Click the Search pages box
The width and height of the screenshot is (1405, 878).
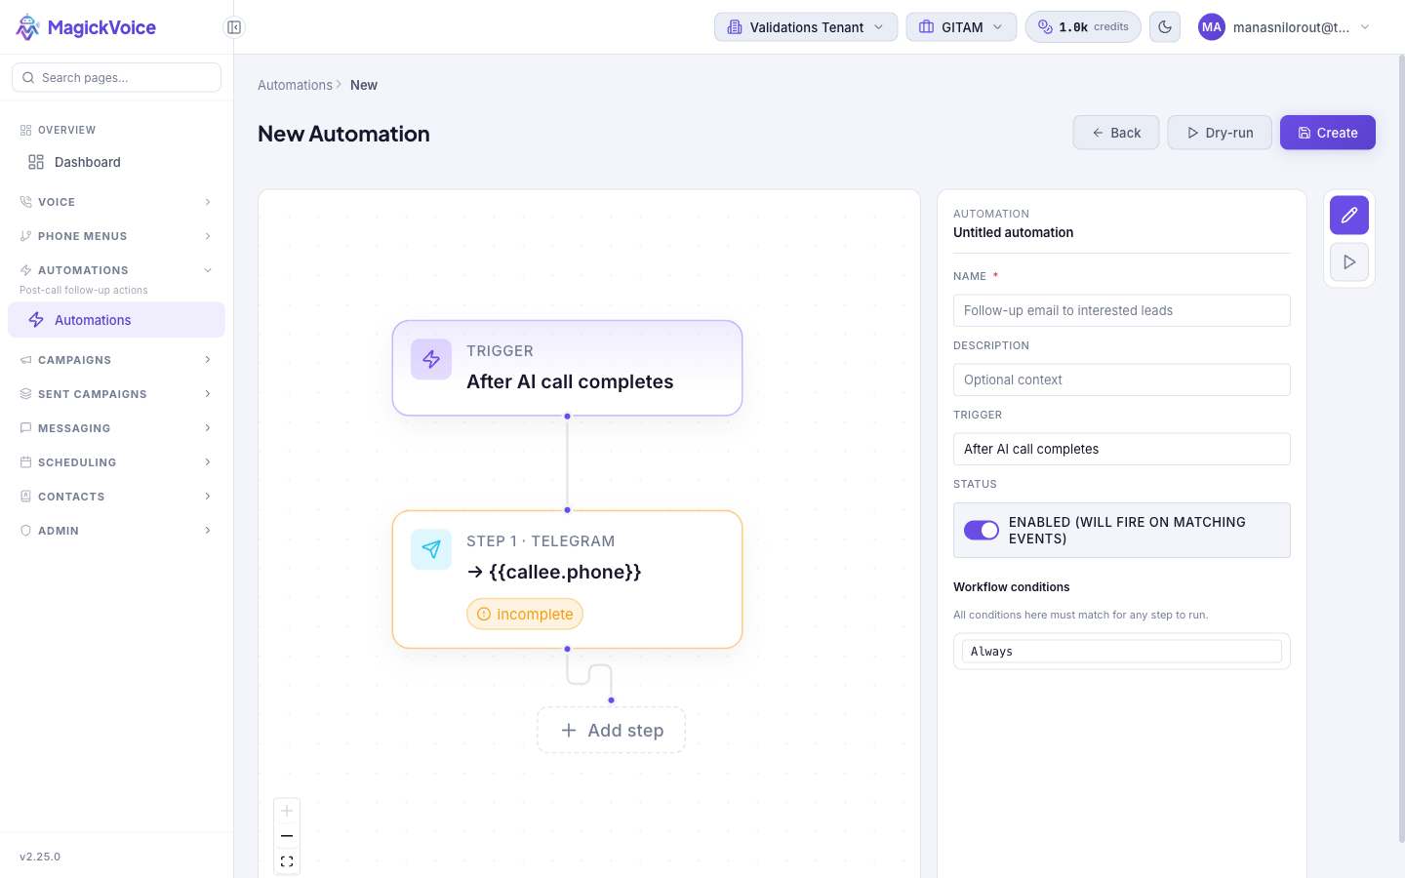click(x=116, y=77)
